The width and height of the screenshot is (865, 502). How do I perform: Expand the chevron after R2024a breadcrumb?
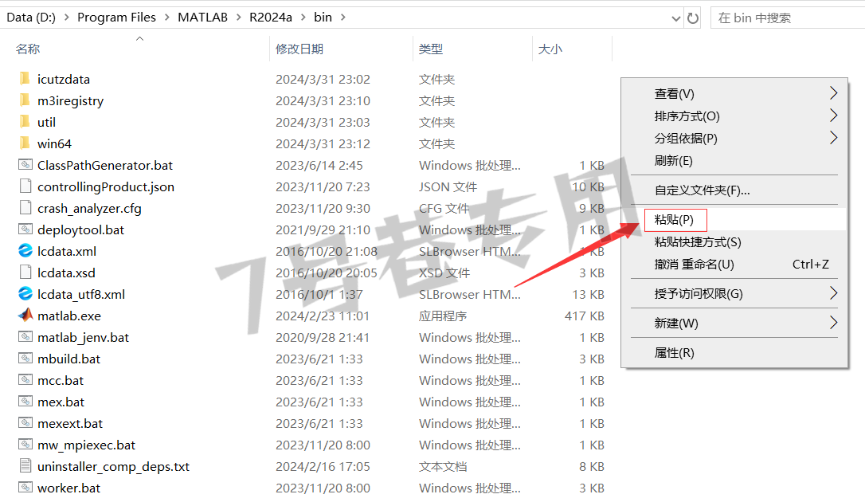[303, 18]
